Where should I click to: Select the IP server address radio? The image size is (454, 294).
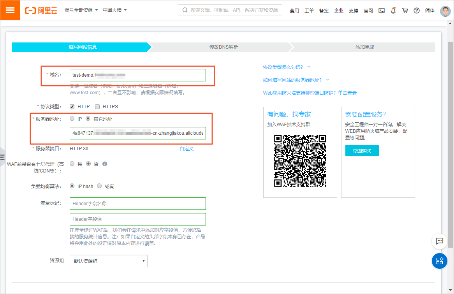click(x=72, y=118)
